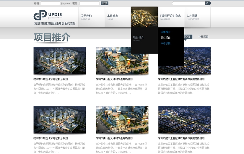This screenshot has height=154, width=244.
Task: Click the search magnifier button
Action: (x=208, y=3)
